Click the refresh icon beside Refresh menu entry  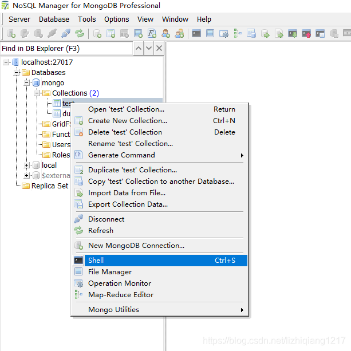coord(78,230)
